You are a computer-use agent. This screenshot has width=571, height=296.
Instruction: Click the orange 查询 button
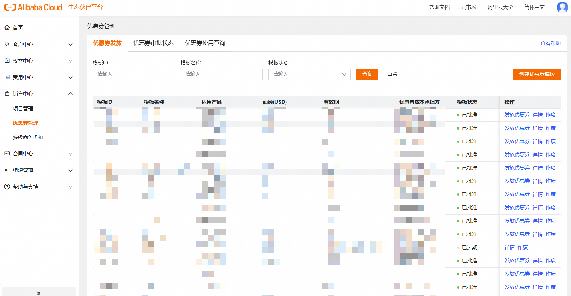click(x=367, y=74)
